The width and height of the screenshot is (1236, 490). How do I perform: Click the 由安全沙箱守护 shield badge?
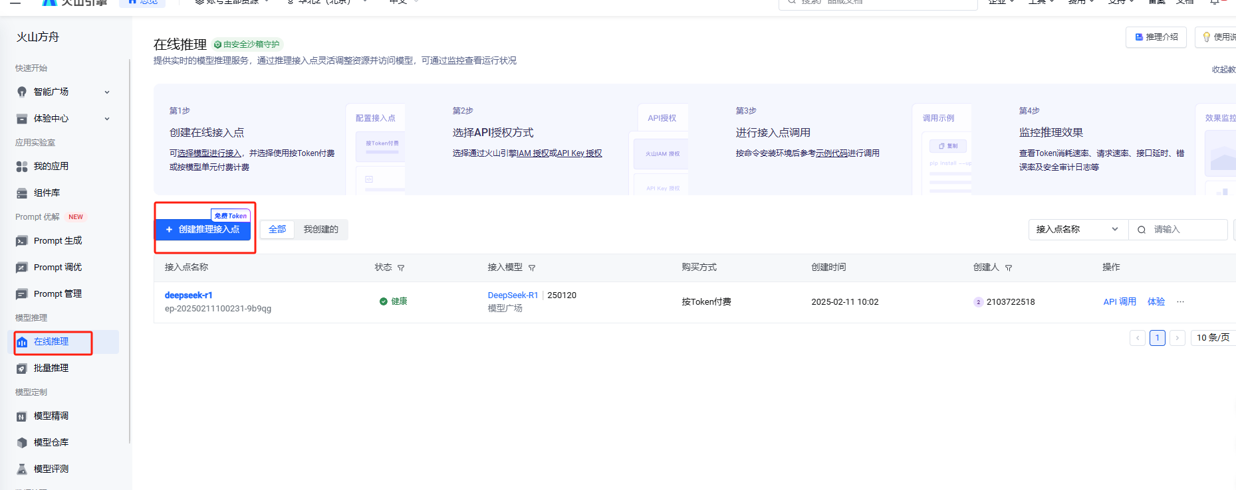coord(247,44)
